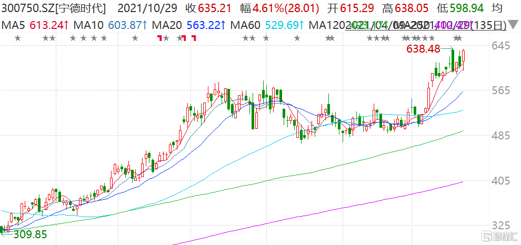Click the leftmost red flag event marker
Image resolution: width=521 pixels, height=245 pixels.
coord(159,39)
